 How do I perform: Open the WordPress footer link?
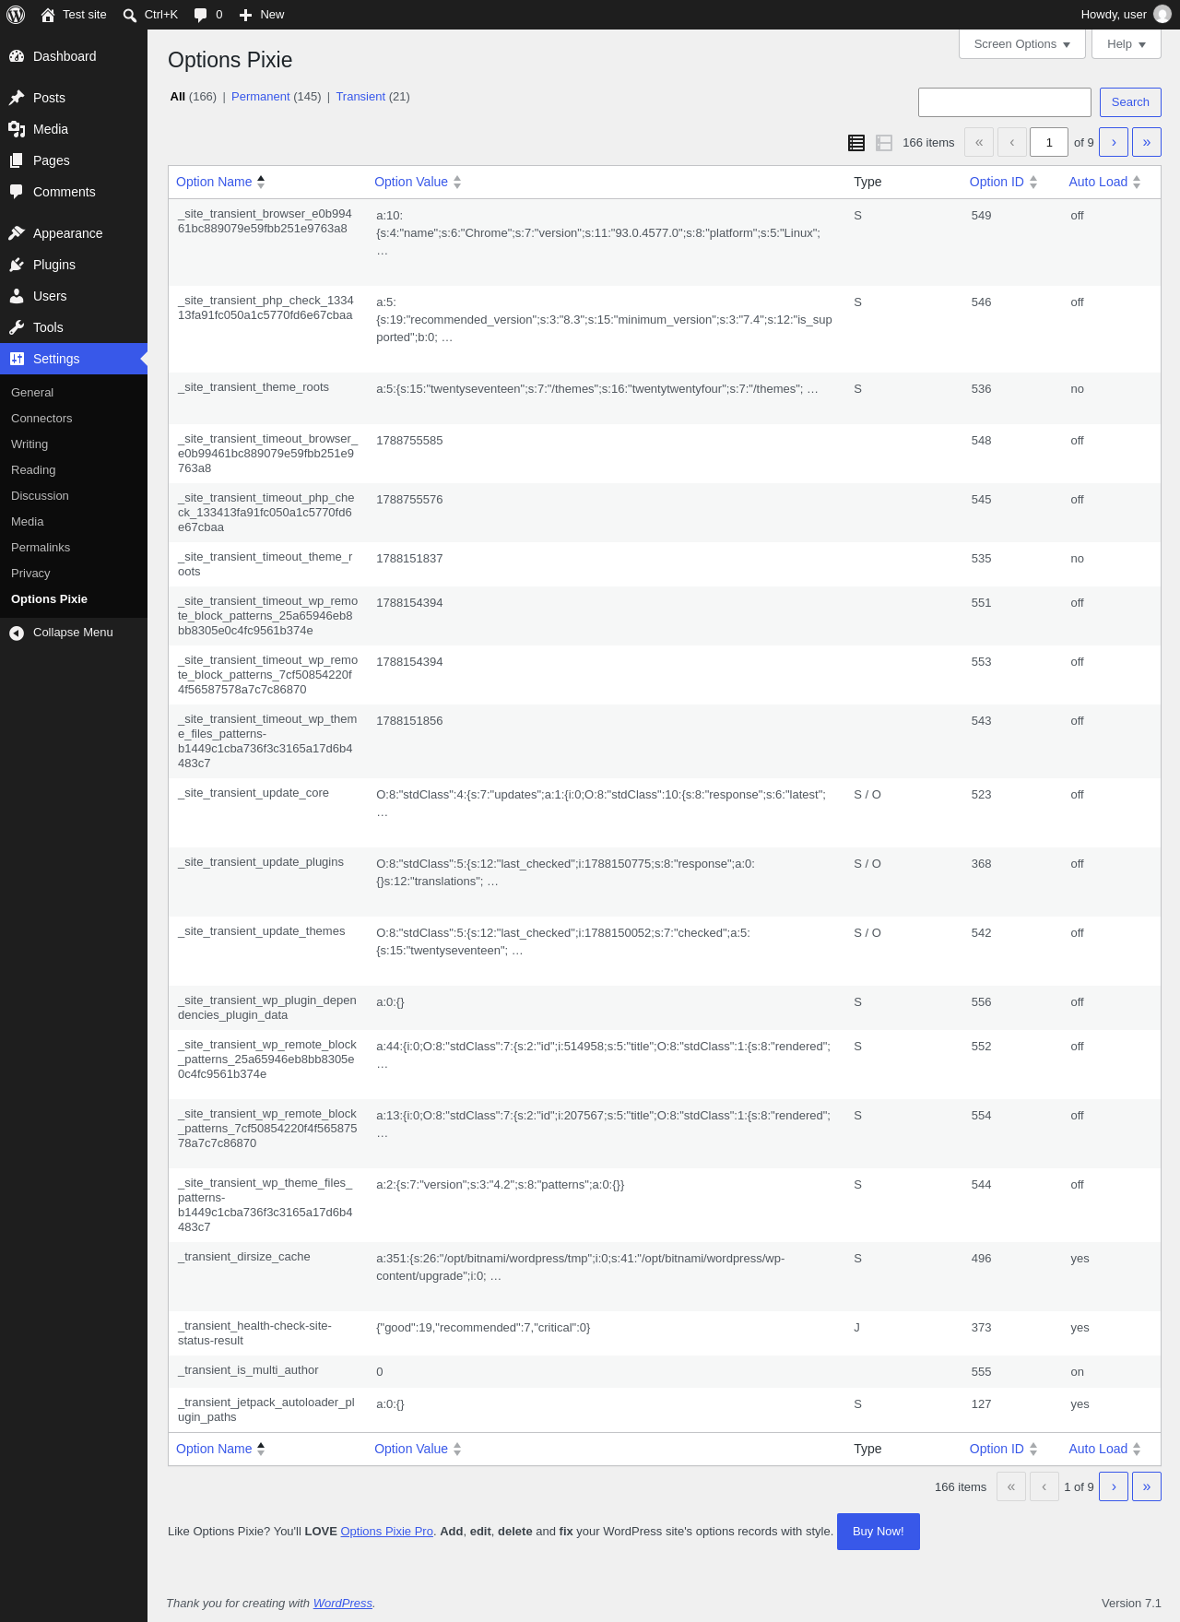click(343, 1604)
